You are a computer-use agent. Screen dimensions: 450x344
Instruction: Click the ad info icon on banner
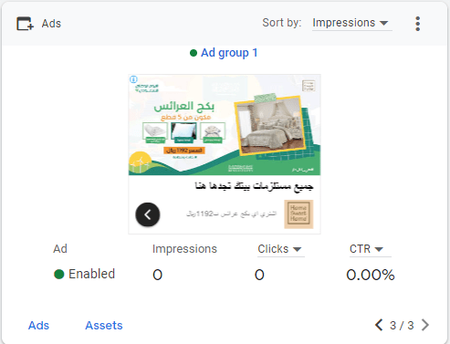click(133, 79)
